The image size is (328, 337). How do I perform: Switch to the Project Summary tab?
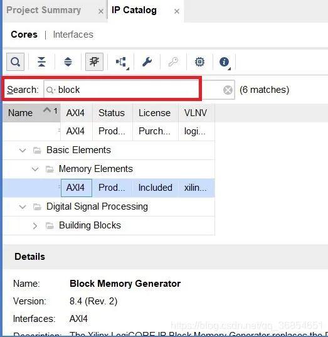[x=44, y=10]
